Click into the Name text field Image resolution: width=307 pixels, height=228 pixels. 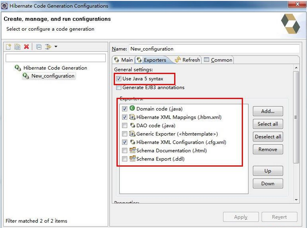tap(211, 49)
